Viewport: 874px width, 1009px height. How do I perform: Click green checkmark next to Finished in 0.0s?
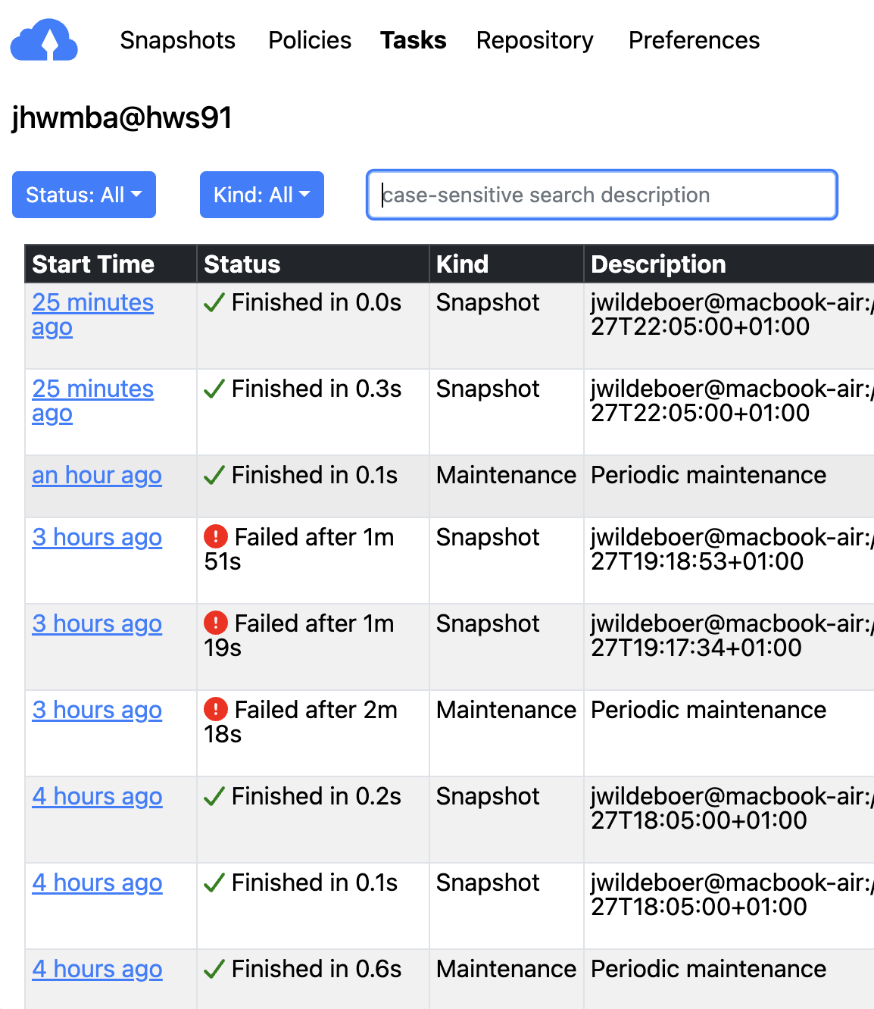point(215,303)
